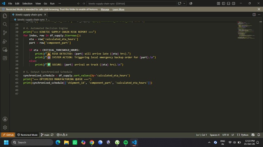Click Learn More link in banner
Screen dimensions: 263x147
click(118, 9)
